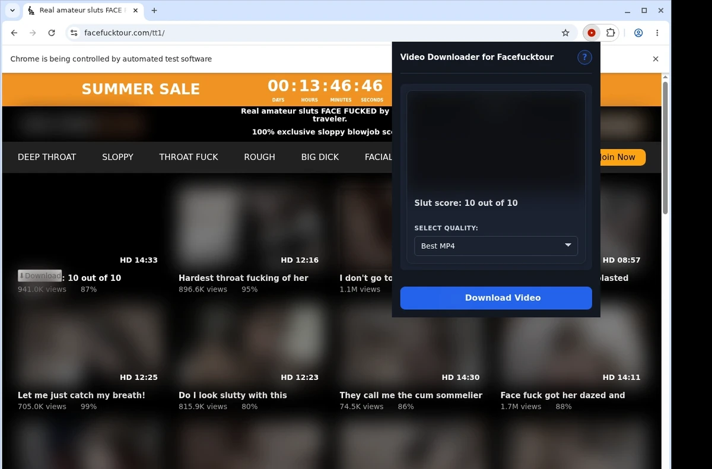The width and height of the screenshot is (712, 469).
Task: Minimize the Chrome window
Action: (x=628, y=10)
